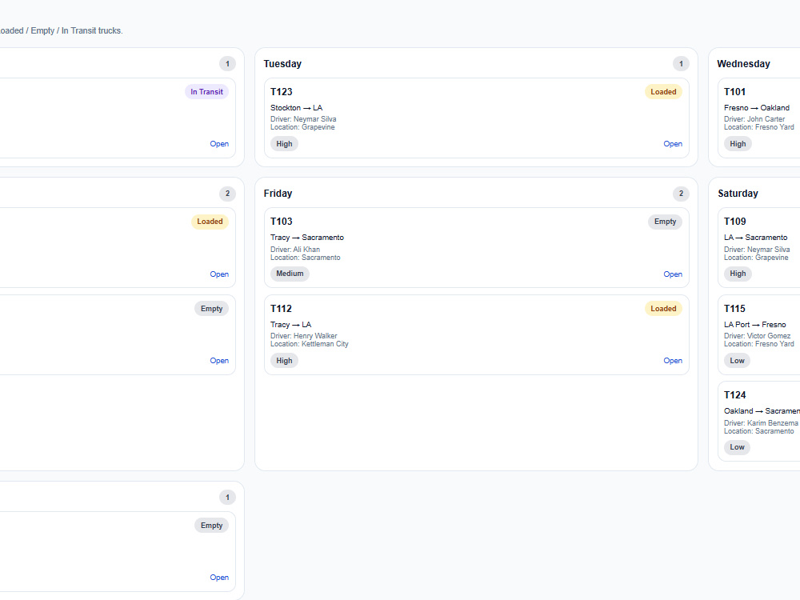Screen dimensions: 800x600
Task: Click Location: Grapevine on T123 card
Action: (302, 127)
